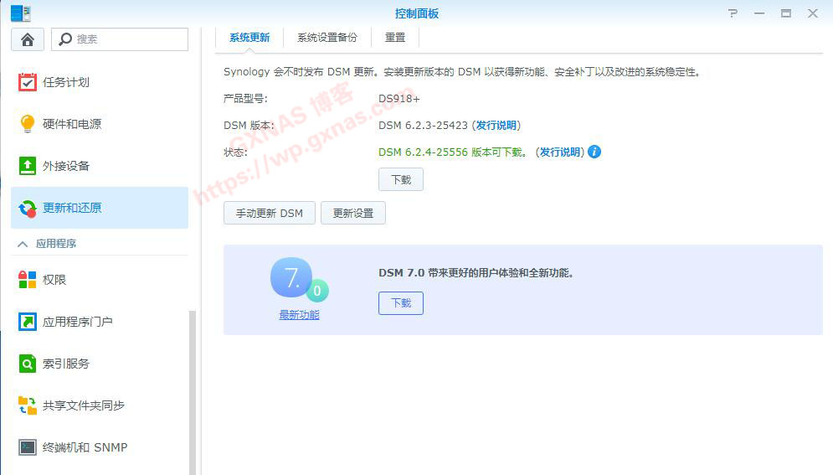The image size is (833, 475).
Task: Click the 搜索 input field
Action: click(129, 39)
